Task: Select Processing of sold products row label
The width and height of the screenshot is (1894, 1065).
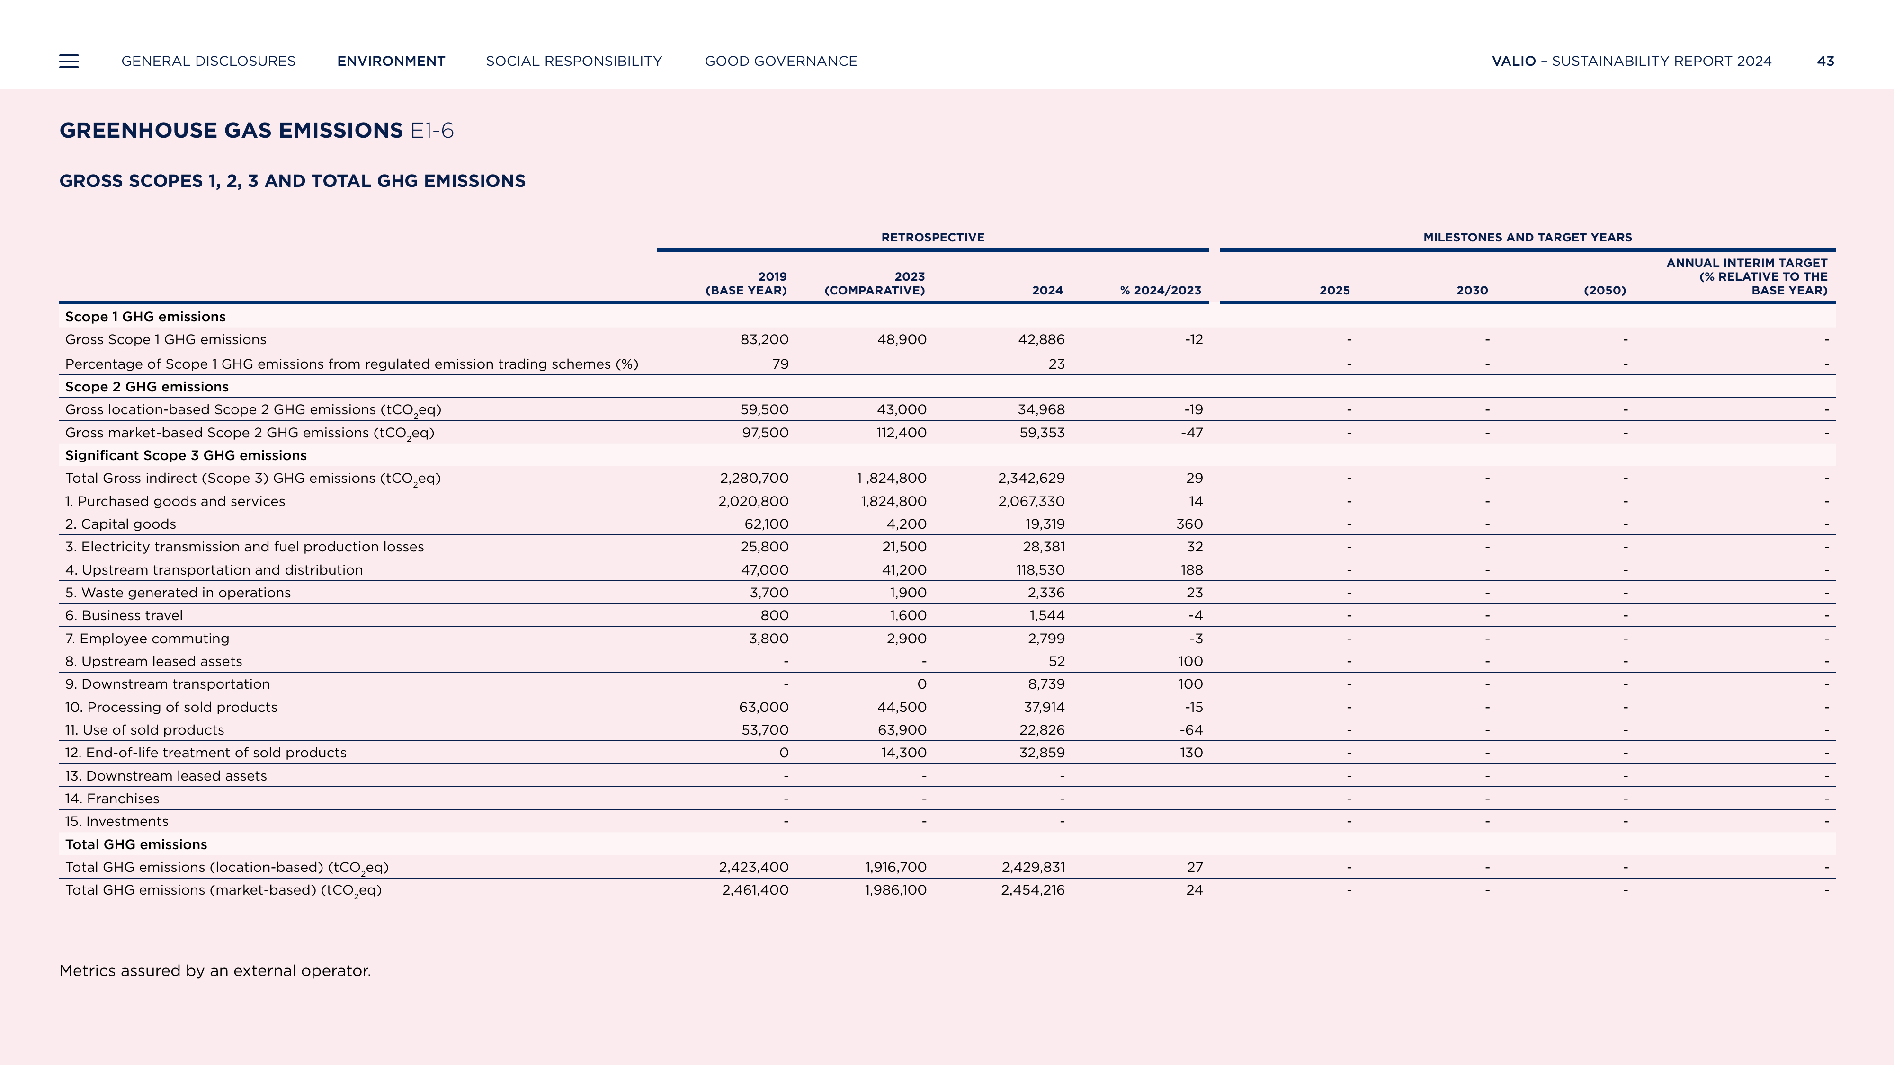Action: point(171,707)
